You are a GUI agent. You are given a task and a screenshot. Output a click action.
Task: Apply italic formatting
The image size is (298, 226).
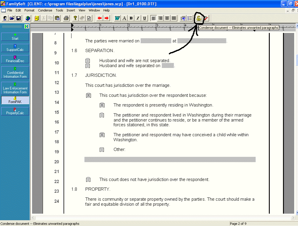pos(137,18)
